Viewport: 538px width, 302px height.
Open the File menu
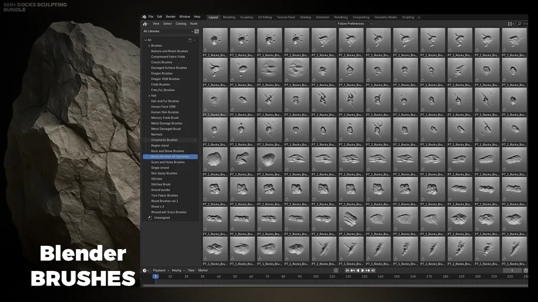tap(151, 17)
